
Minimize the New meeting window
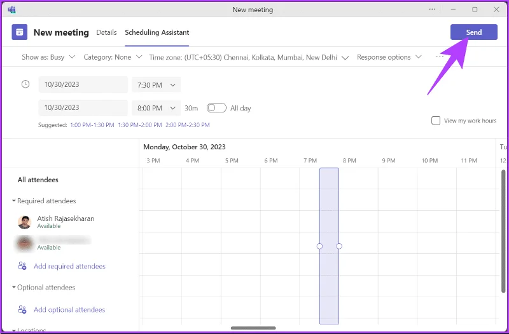(x=453, y=10)
